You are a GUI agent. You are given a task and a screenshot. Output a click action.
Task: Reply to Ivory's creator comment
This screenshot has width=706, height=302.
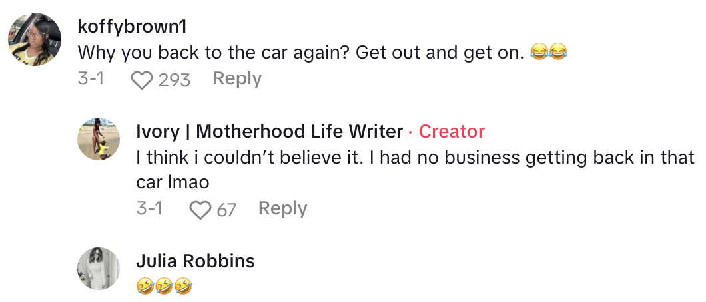[282, 208]
